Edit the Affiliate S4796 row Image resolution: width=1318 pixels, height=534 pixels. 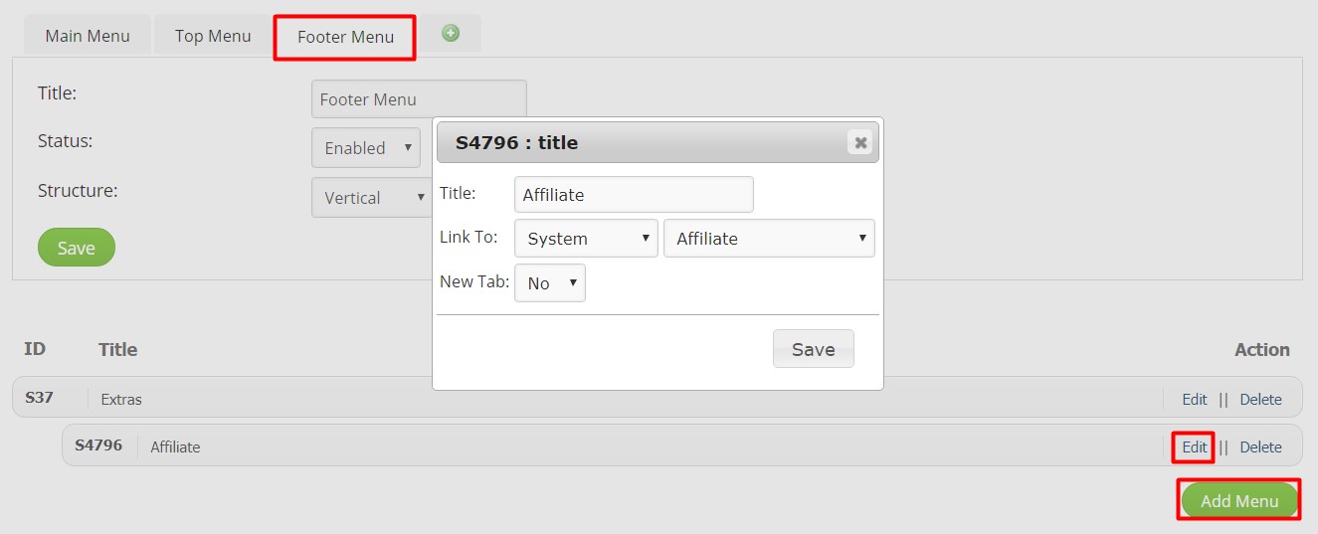1194,446
